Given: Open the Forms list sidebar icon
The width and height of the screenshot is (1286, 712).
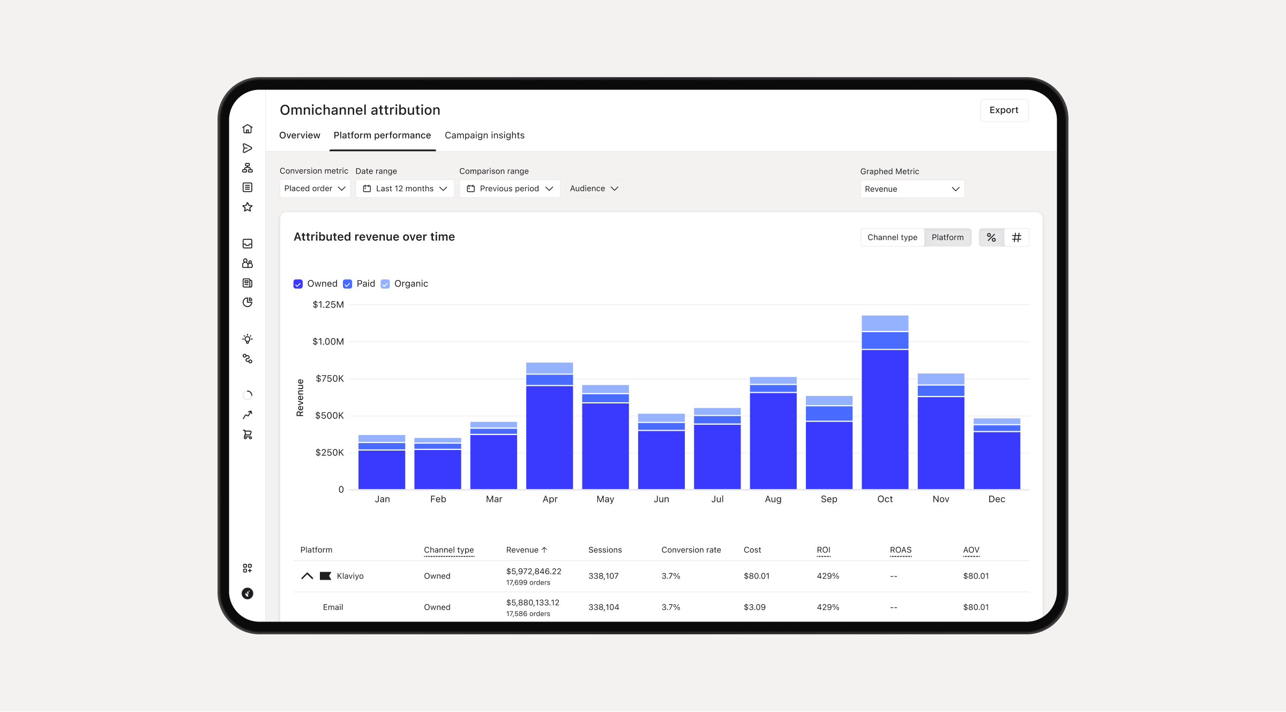Looking at the screenshot, I should (x=247, y=188).
